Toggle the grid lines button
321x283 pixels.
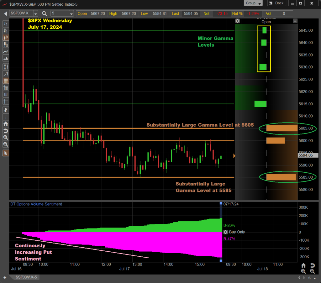point(6,81)
